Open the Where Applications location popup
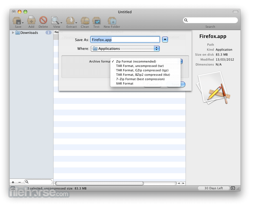This screenshot has width=254, height=206. (x=125, y=49)
